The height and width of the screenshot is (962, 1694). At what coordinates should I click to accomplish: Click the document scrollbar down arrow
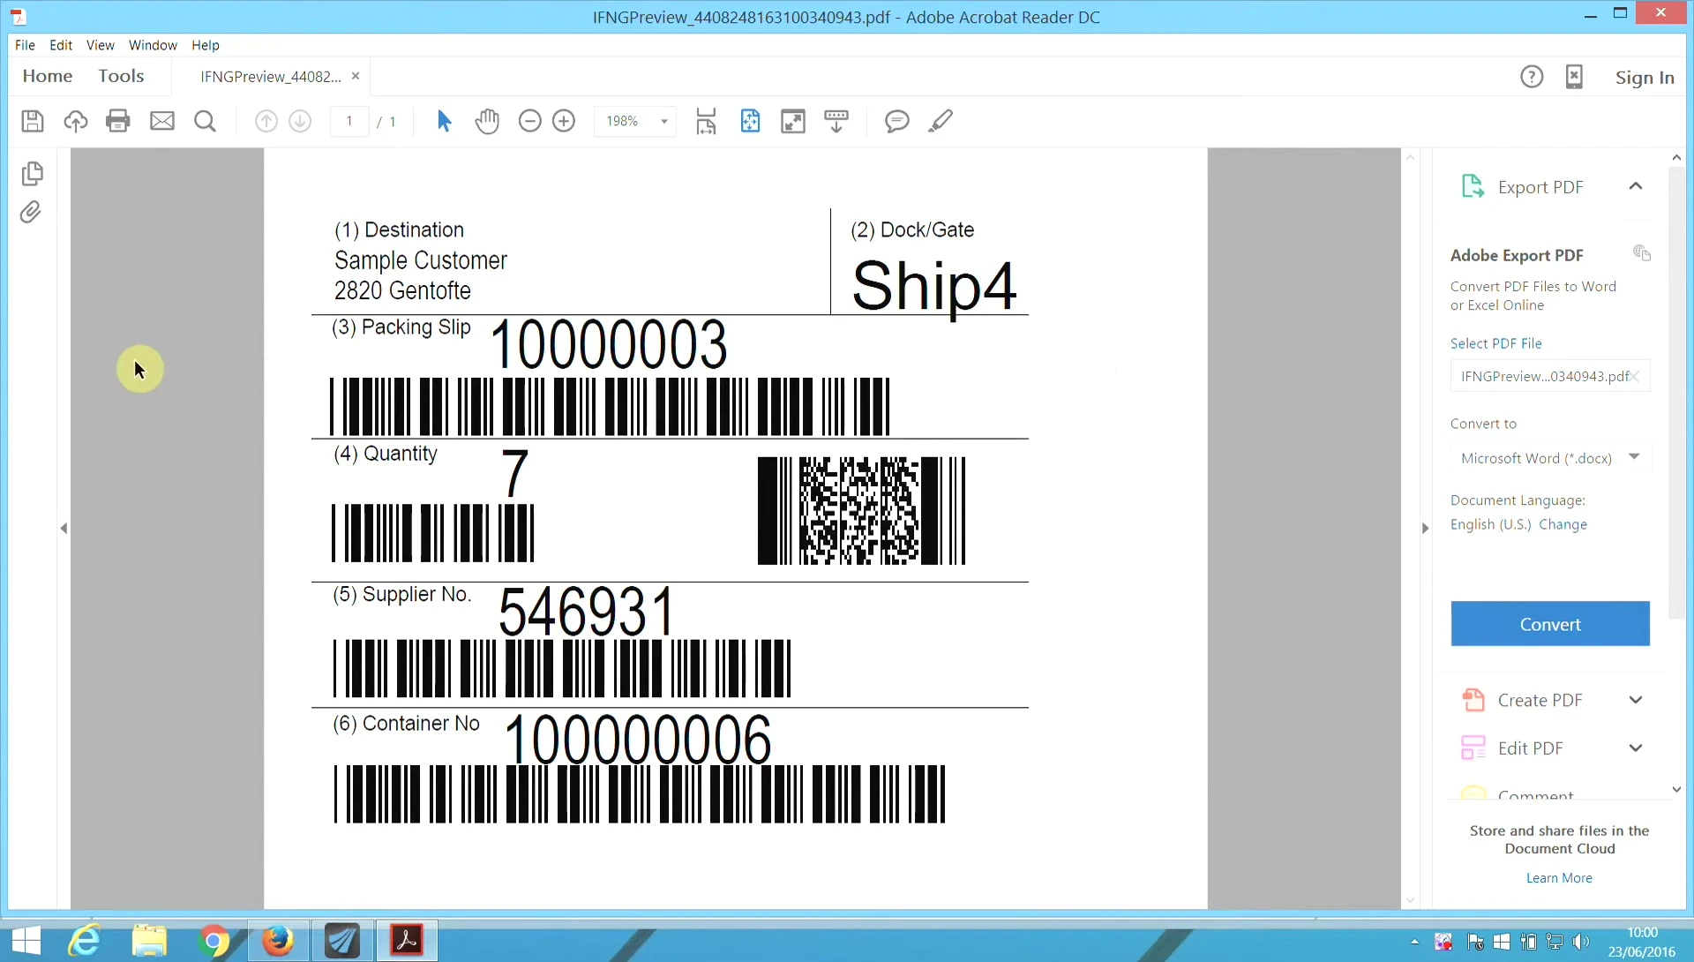[x=1410, y=900]
